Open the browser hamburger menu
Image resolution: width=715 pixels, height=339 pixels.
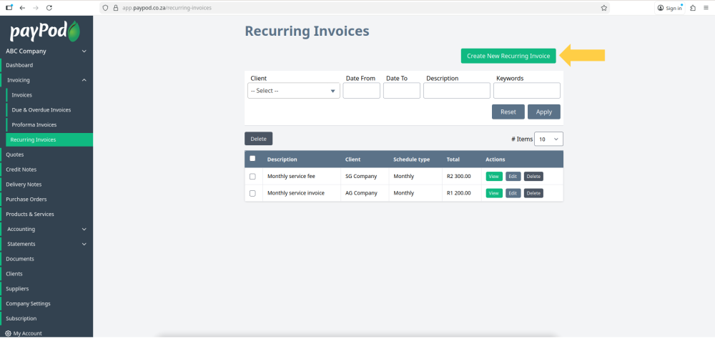[x=706, y=8]
